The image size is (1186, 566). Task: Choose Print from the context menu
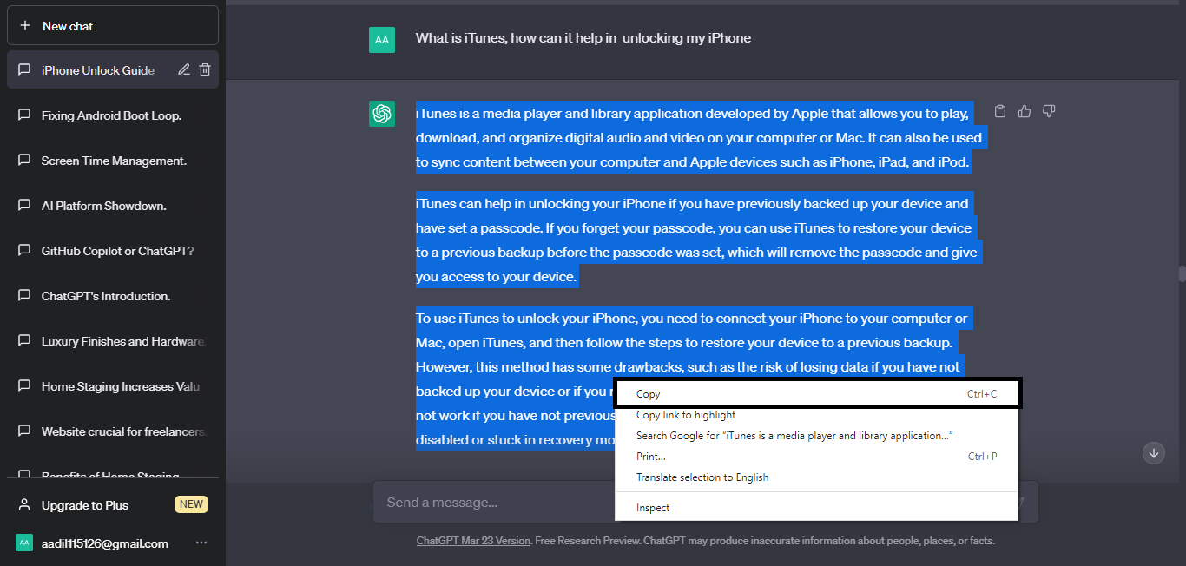[651, 457]
